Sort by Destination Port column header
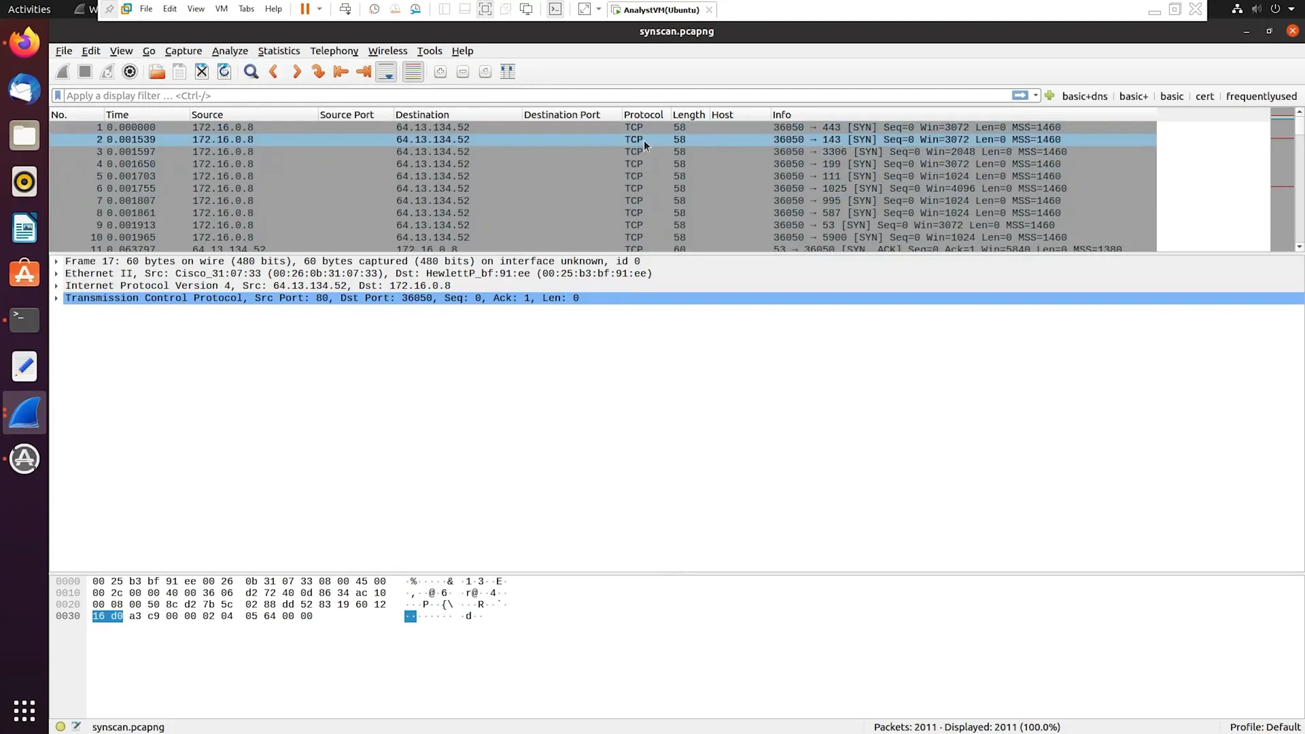The image size is (1305, 734). 572,114
